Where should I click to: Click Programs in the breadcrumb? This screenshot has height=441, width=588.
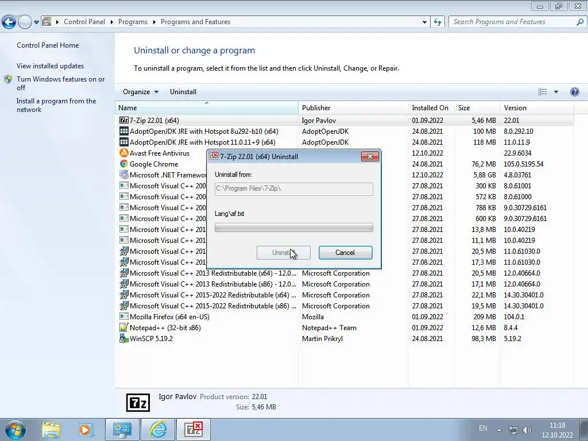tap(133, 22)
